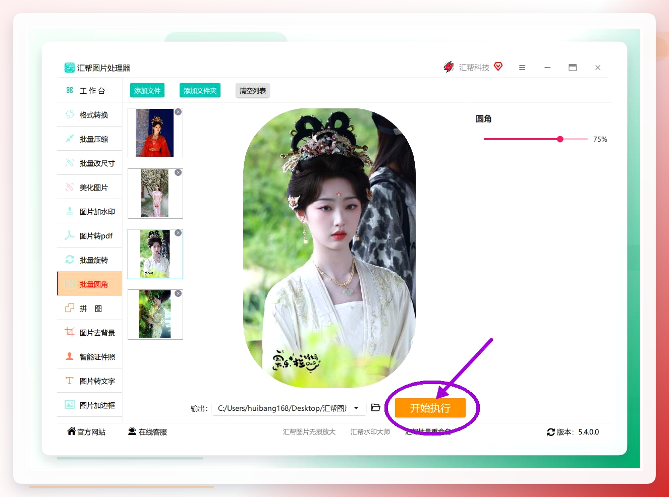Screen dimensions: 669x497
Task: Remove the second thumbnail with its x
Action: [178, 172]
